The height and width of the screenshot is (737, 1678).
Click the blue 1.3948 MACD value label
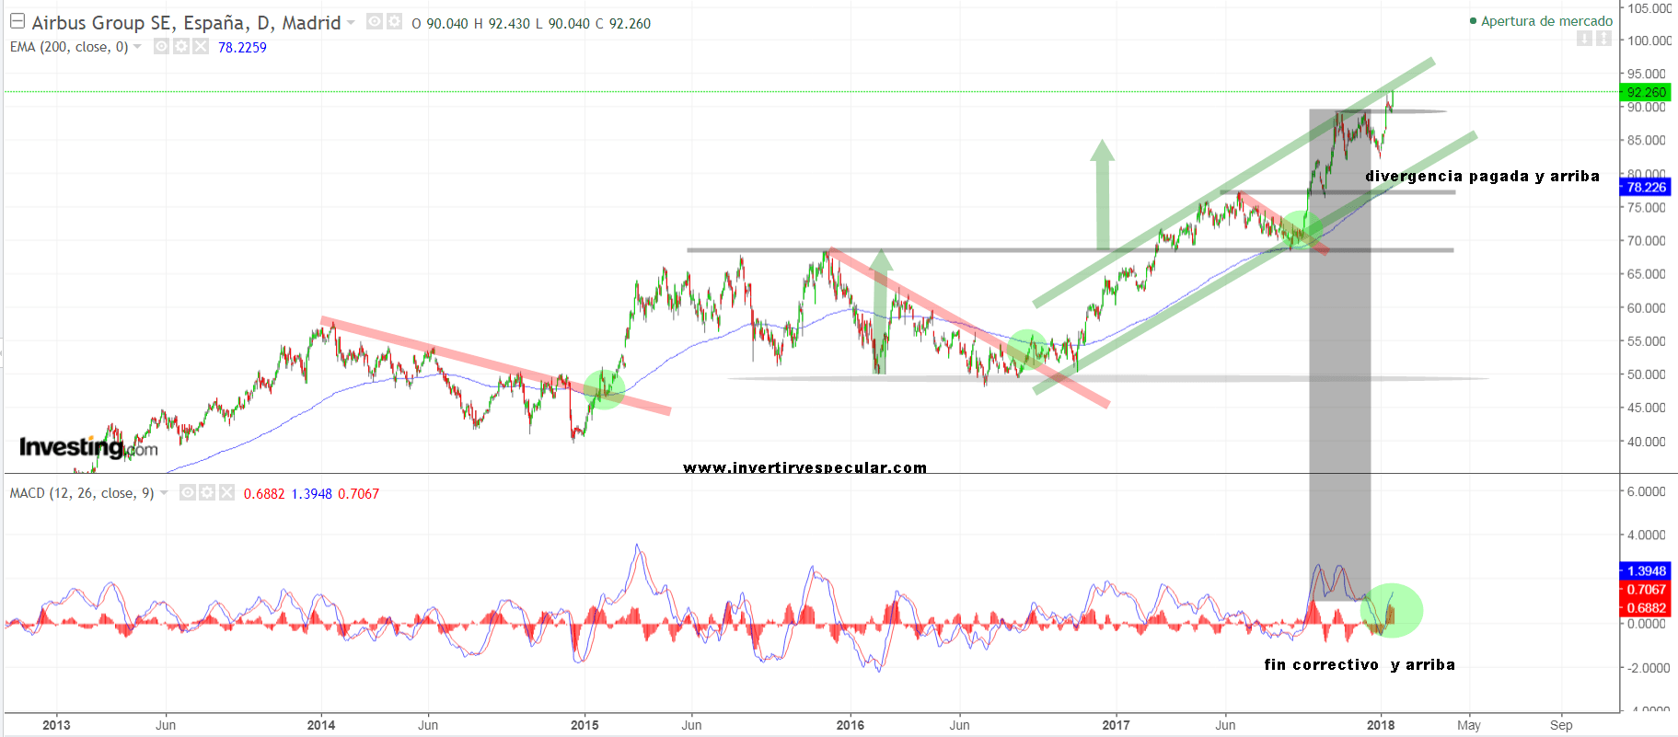(1645, 570)
